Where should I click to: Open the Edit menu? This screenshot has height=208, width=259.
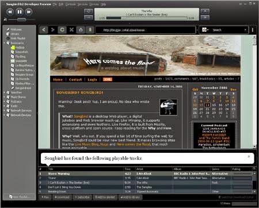61,4
